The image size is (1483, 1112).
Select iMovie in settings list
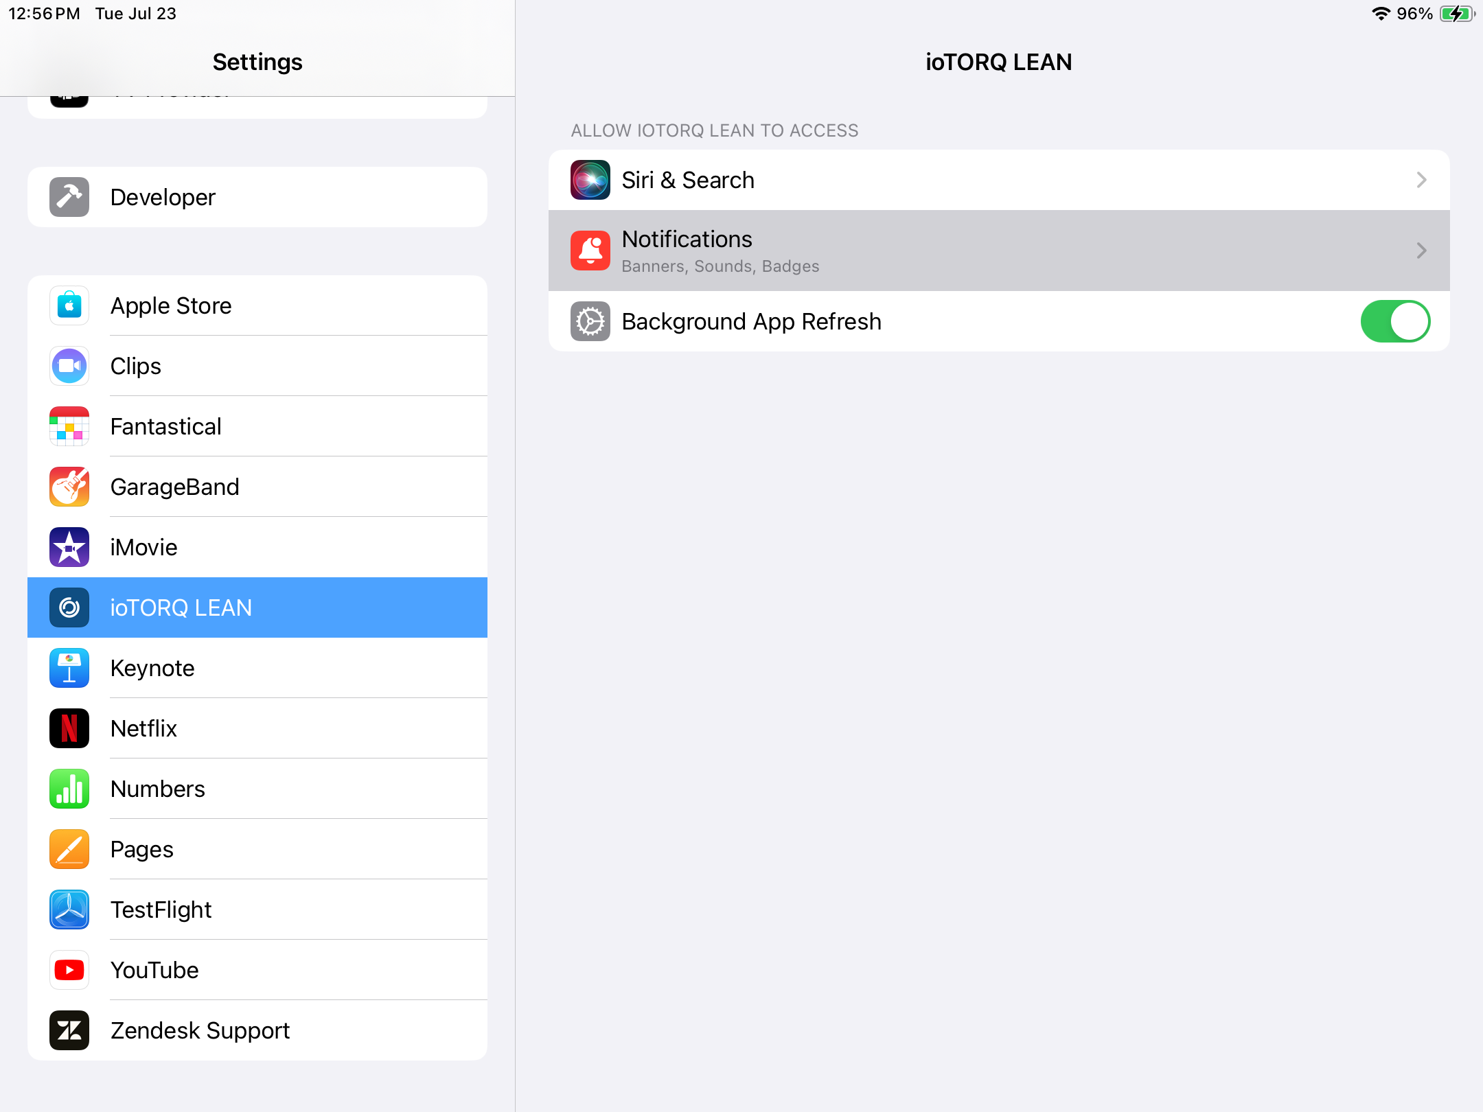tap(257, 547)
